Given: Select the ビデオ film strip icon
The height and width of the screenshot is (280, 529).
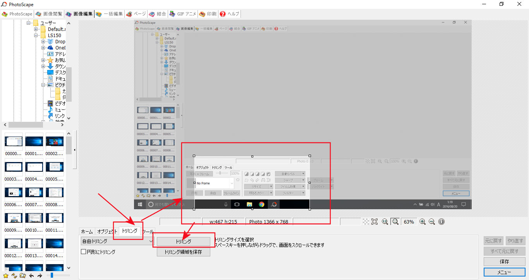Looking at the screenshot, I should point(50,103).
